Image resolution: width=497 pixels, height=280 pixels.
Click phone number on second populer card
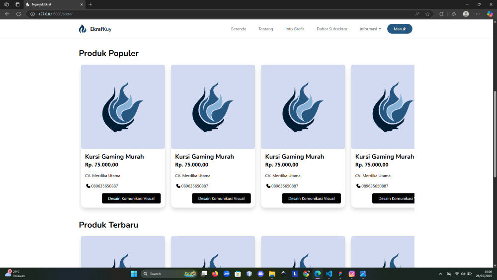coord(195,186)
